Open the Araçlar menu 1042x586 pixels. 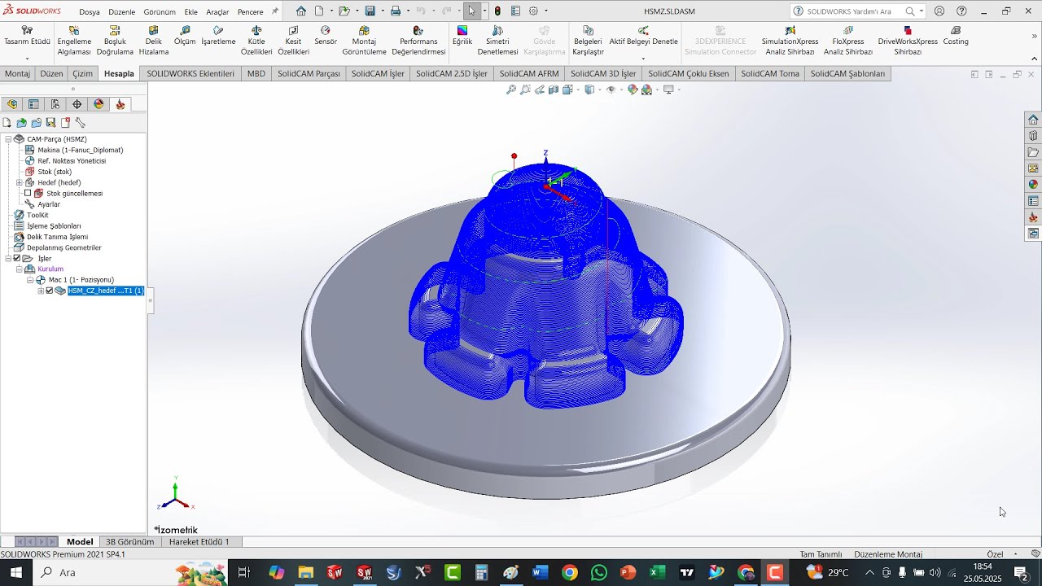(217, 12)
